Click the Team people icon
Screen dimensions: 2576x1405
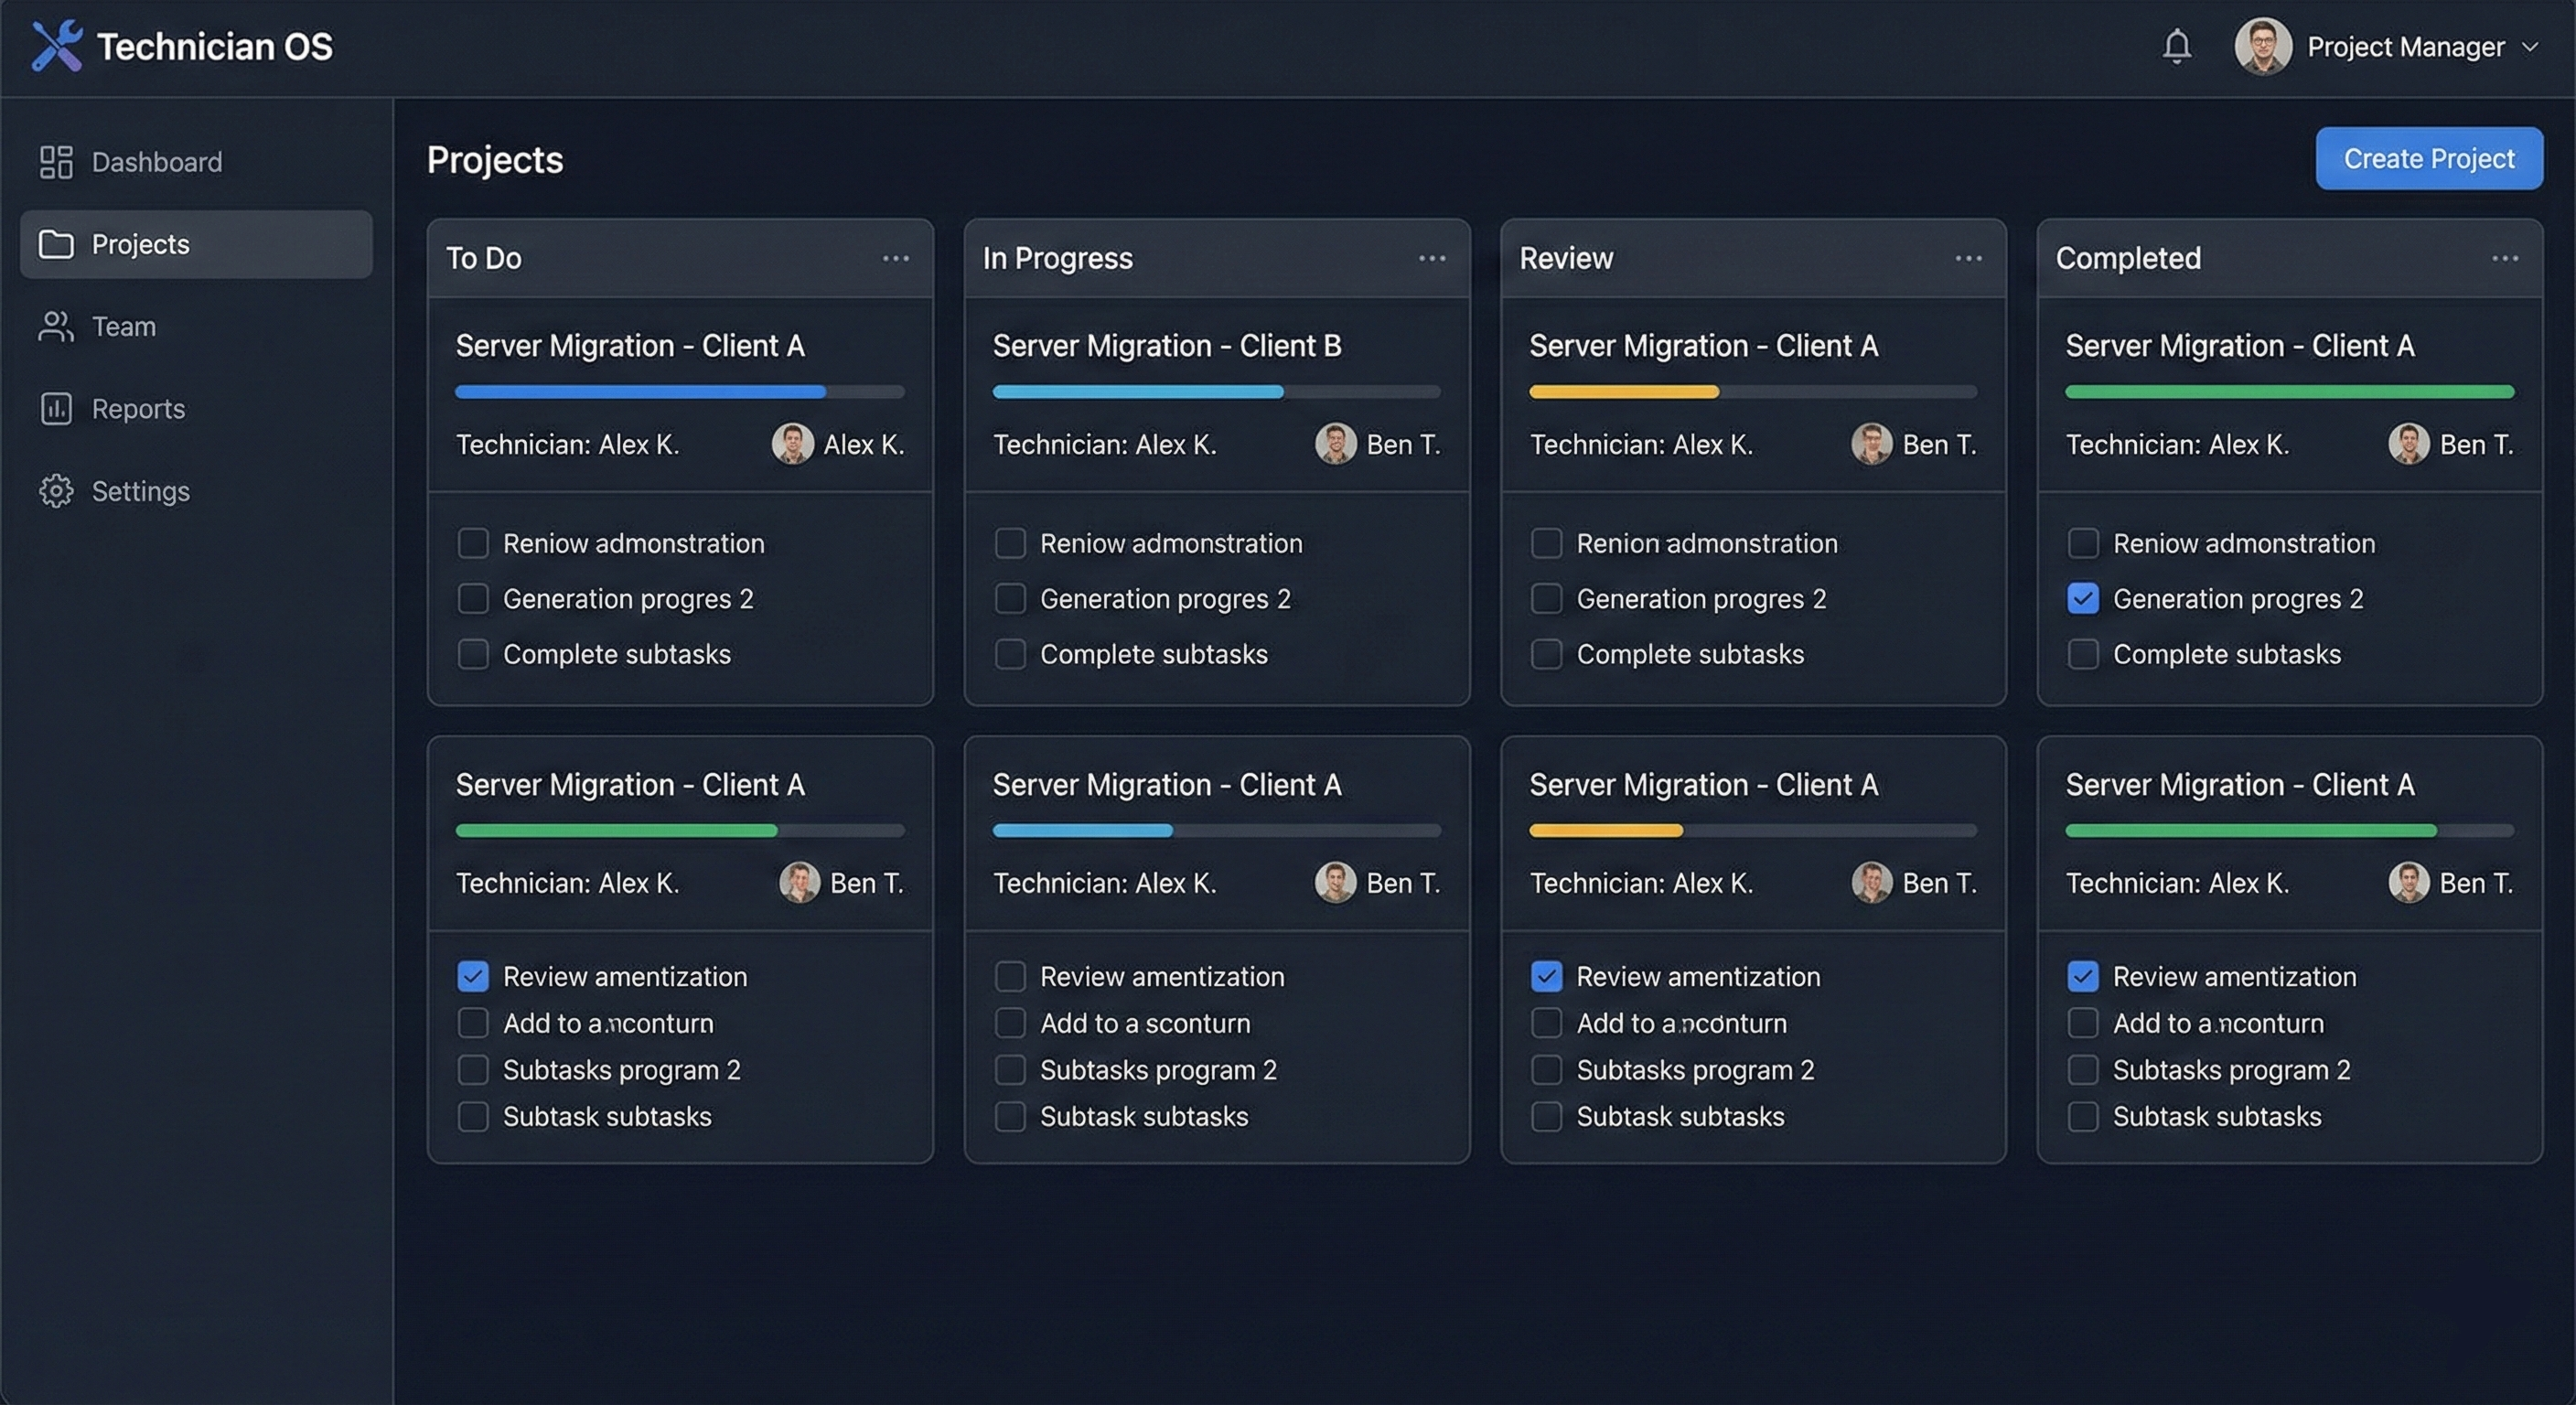point(56,326)
